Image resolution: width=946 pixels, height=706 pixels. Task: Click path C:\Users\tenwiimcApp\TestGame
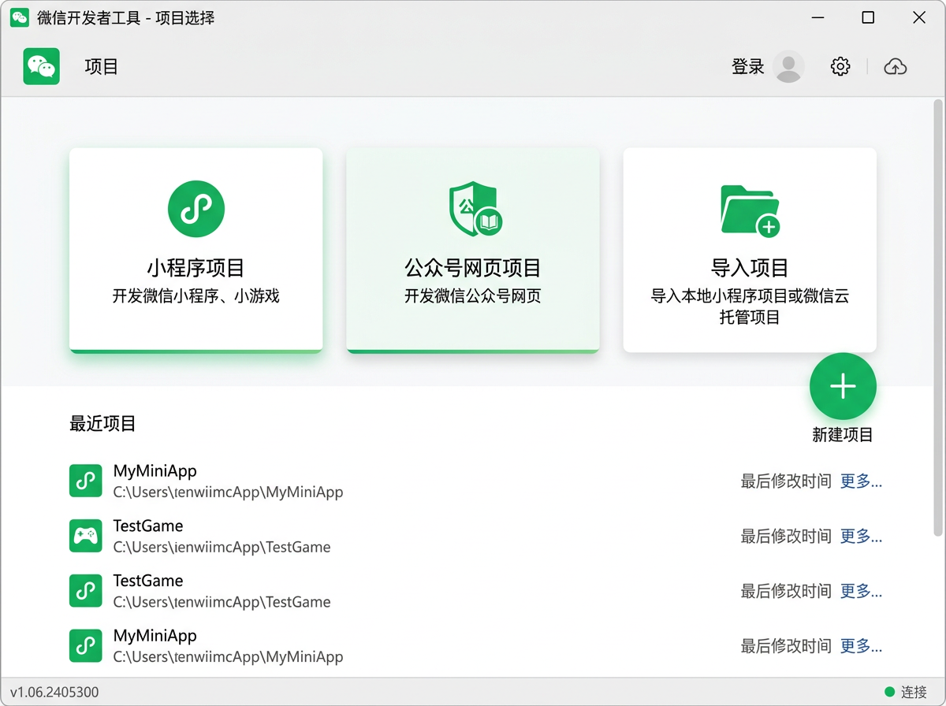click(222, 602)
